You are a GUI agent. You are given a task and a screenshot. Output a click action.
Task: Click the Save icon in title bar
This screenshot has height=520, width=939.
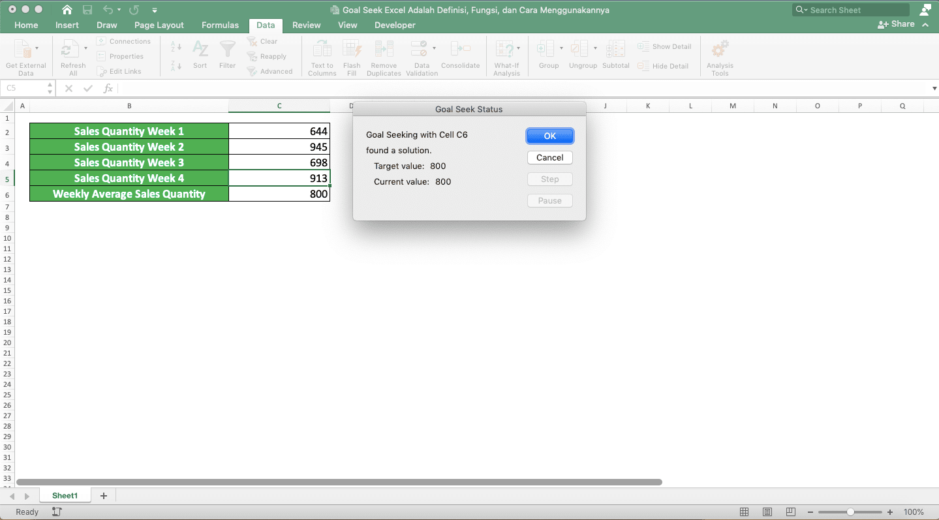pyautogui.click(x=87, y=10)
